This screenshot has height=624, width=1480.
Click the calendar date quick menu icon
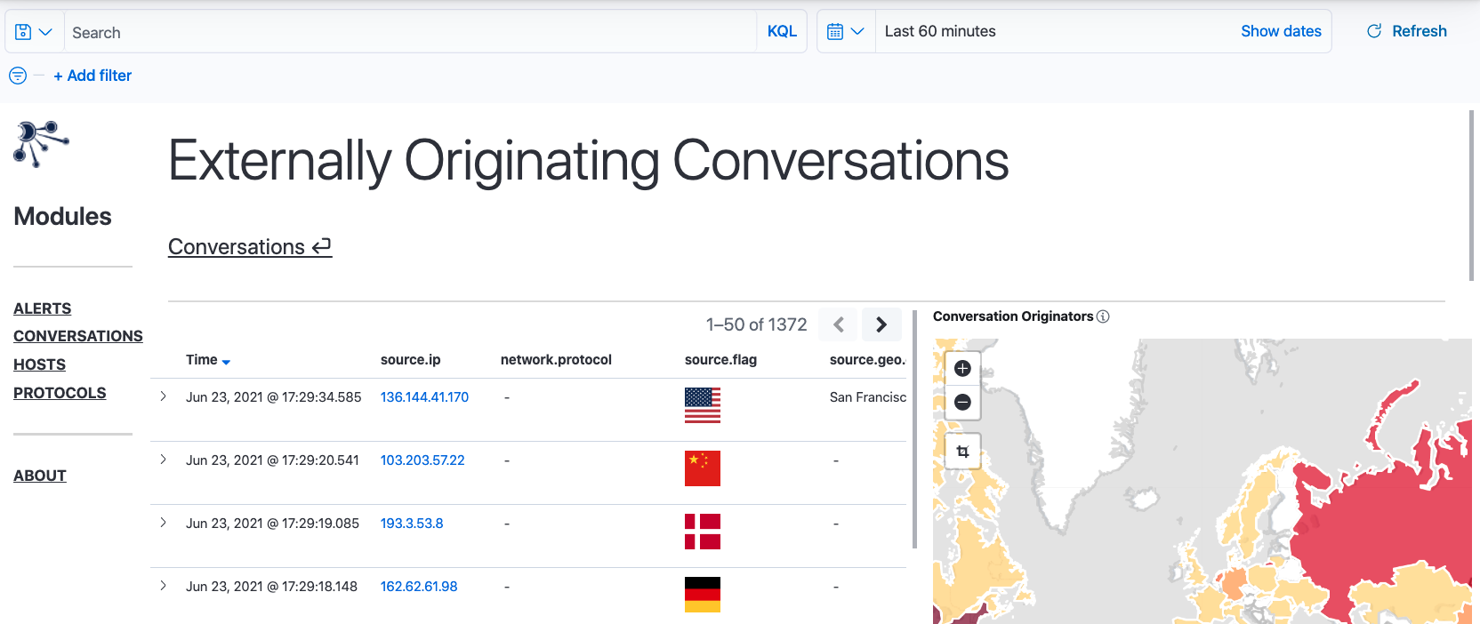point(846,32)
